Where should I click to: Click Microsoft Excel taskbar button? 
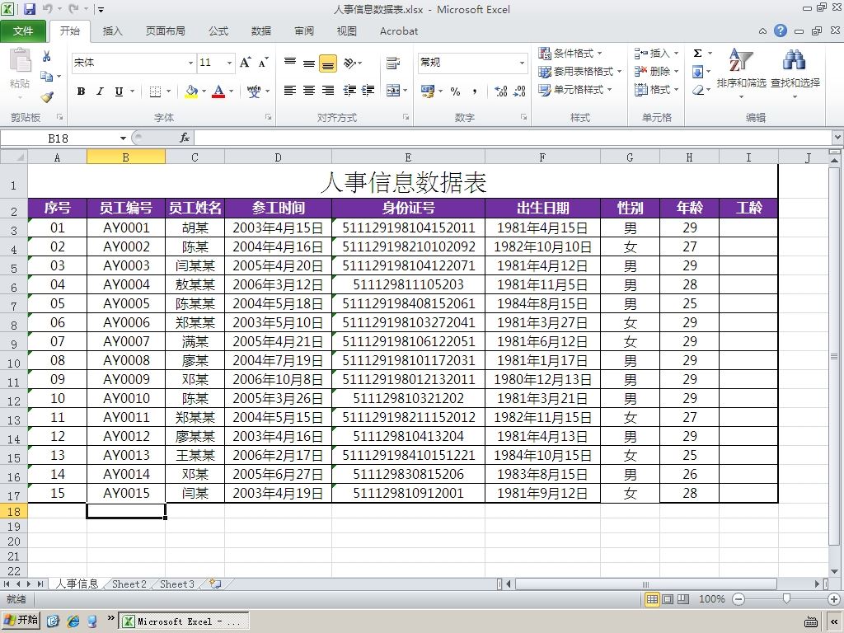pyautogui.click(x=184, y=621)
